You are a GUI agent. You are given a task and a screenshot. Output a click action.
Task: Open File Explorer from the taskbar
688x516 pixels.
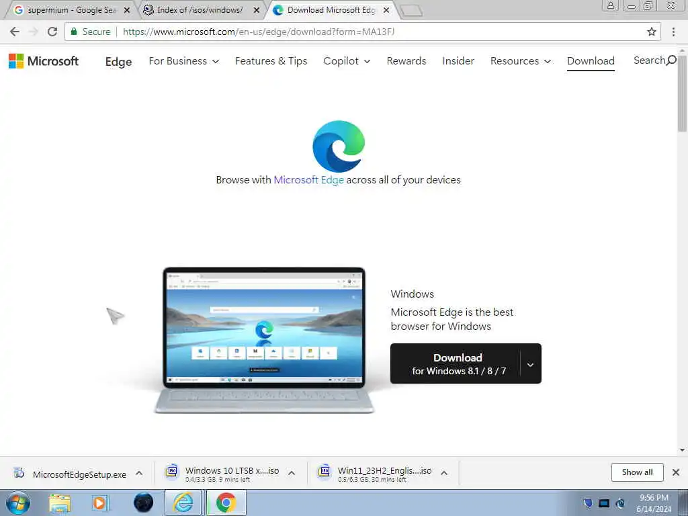(60, 503)
